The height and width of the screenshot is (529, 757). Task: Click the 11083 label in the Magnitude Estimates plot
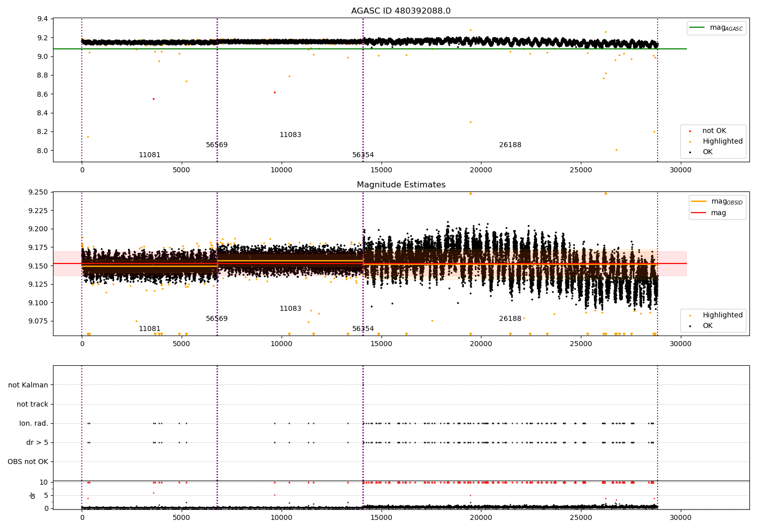click(290, 309)
